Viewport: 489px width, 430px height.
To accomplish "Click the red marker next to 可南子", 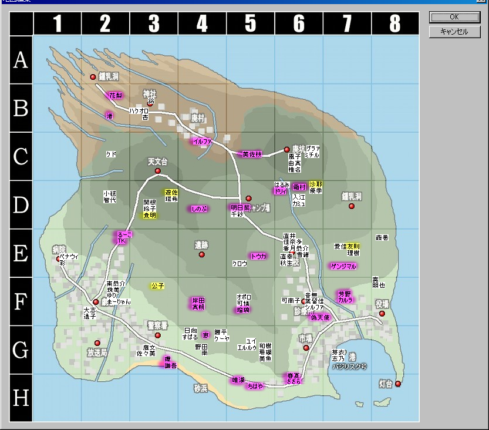I will 303,302.
